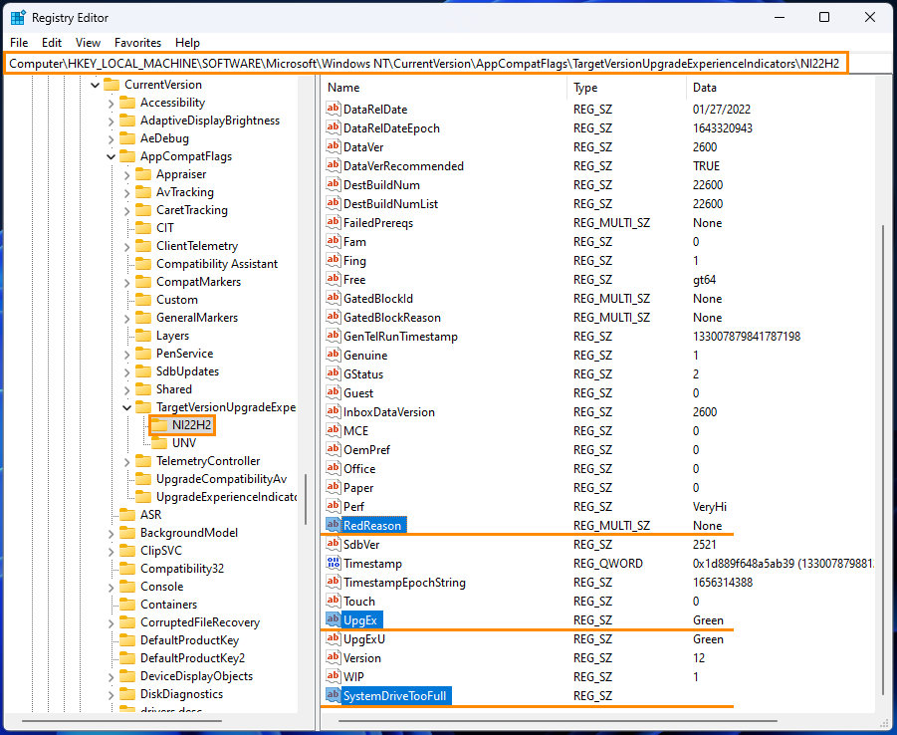Click the WIP value icon
Screen dimensions: 897x735
333,676
